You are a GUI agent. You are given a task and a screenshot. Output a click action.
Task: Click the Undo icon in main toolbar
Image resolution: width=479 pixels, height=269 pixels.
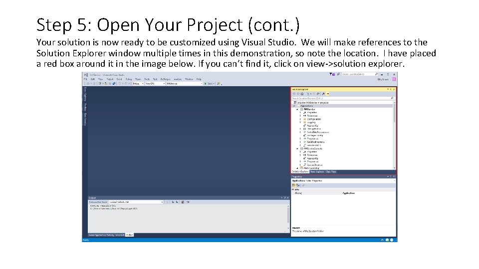point(120,84)
